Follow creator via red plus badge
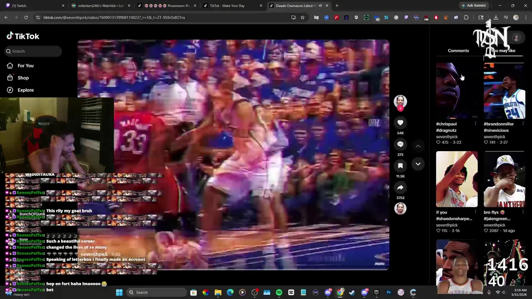The width and height of the screenshot is (532, 299). click(400, 108)
